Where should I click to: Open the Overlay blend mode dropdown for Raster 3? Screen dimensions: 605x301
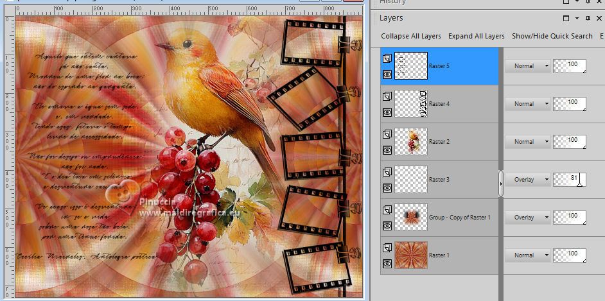(527, 180)
